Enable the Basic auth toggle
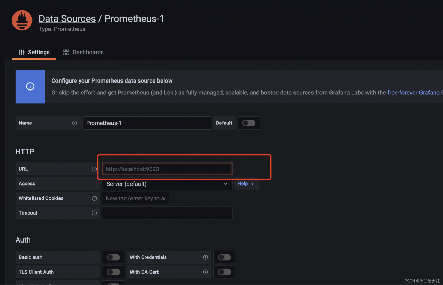Screen dimensions: 443x285 tap(114, 257)
